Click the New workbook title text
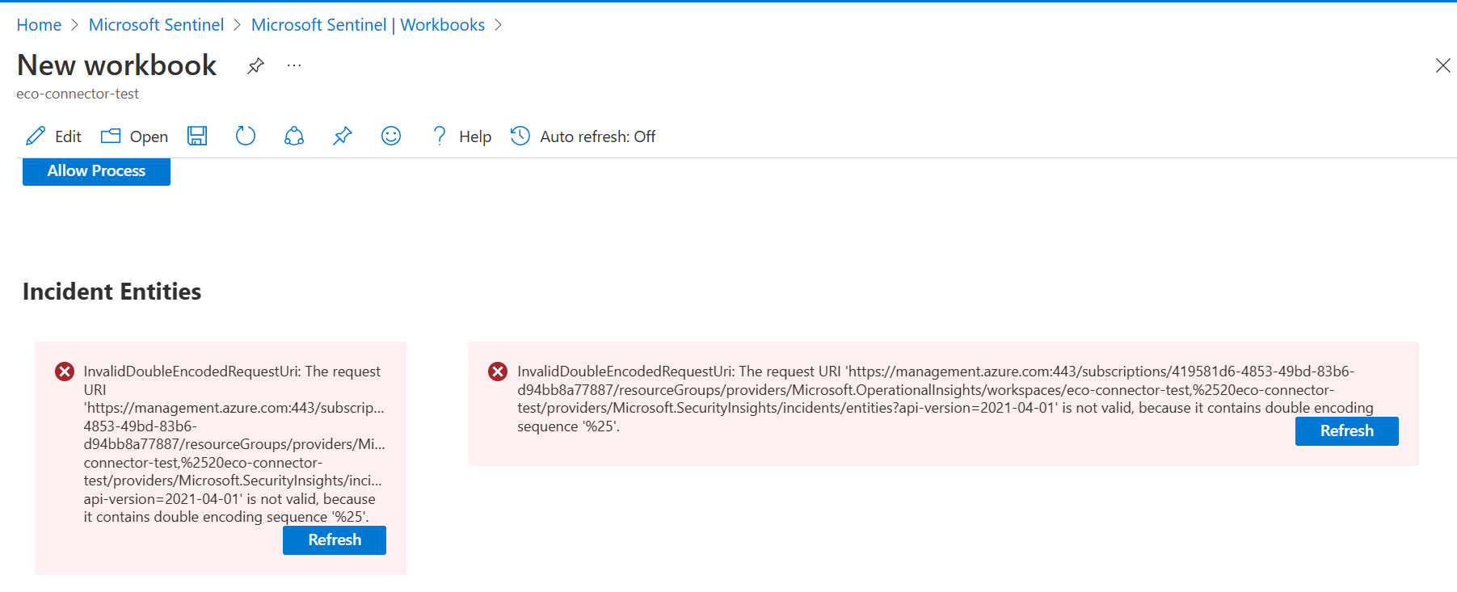This screenshot has height=592, width=1457. (117, 65)
